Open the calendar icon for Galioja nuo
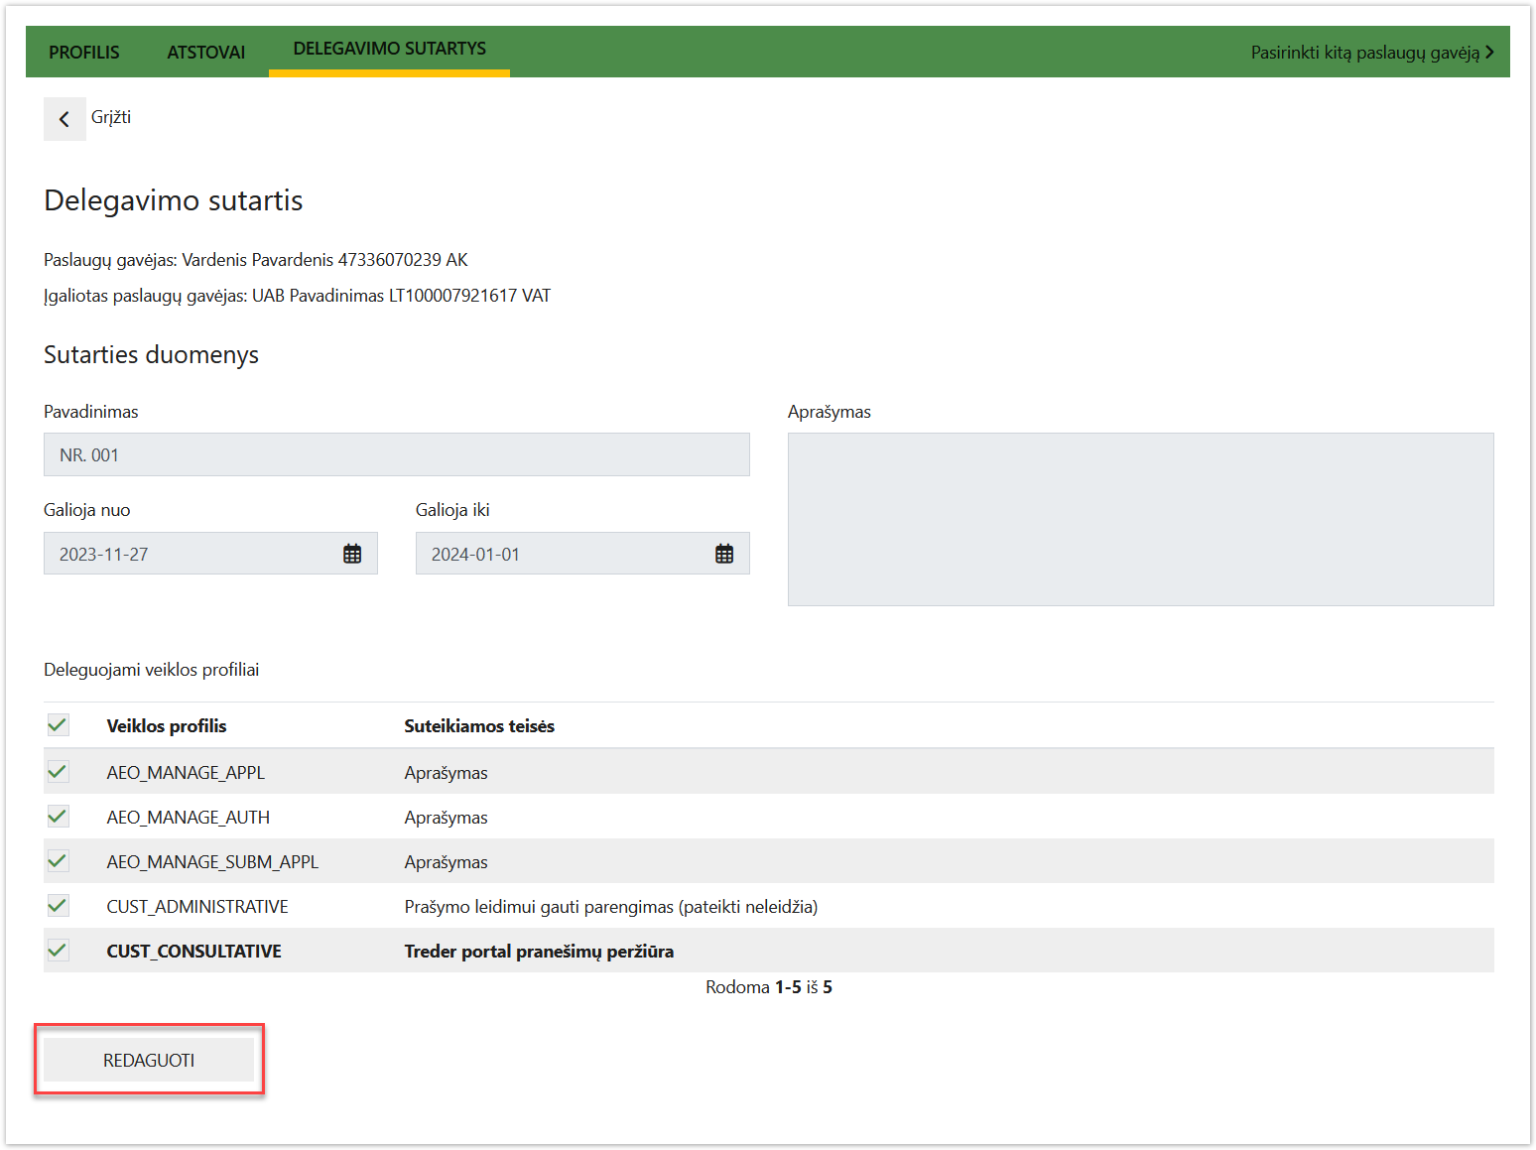Screen dimensions: 1536x1150 click(x=352, y=554)
